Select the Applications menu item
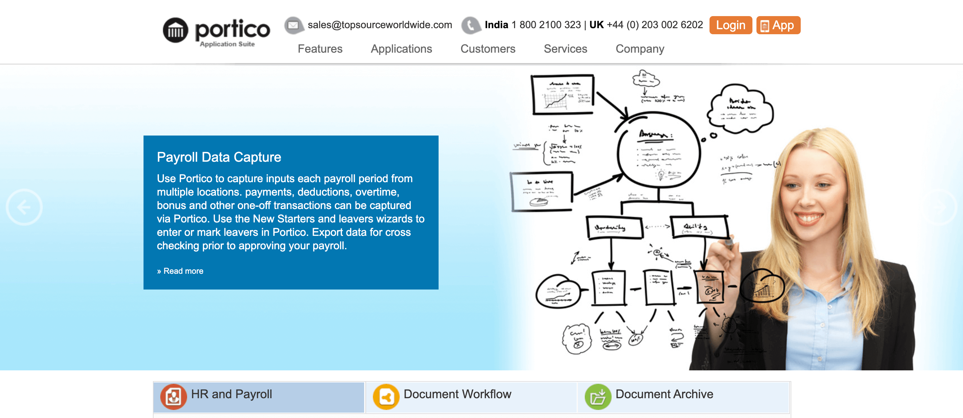This screenshot has width=963, height=418. [402, 49]
